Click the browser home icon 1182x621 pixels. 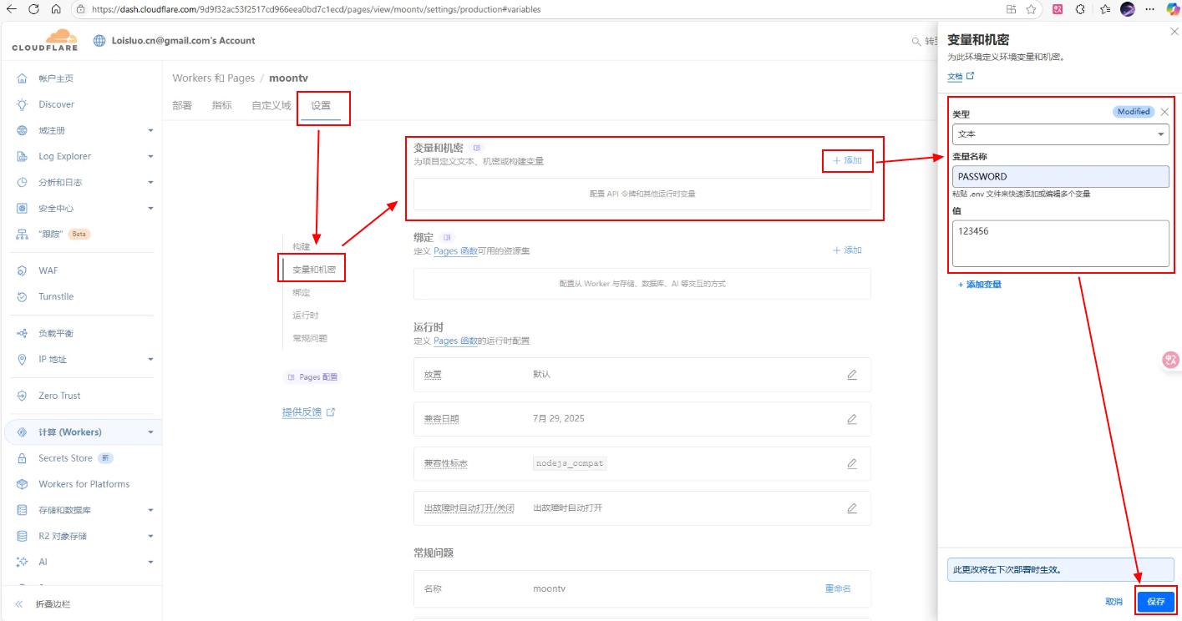pyautogui.click(x=56, y=9)
